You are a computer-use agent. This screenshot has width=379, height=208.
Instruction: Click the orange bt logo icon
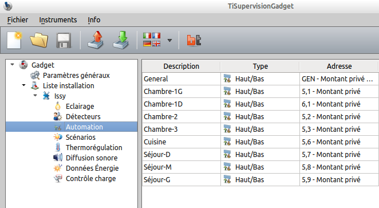coord(194,40)
